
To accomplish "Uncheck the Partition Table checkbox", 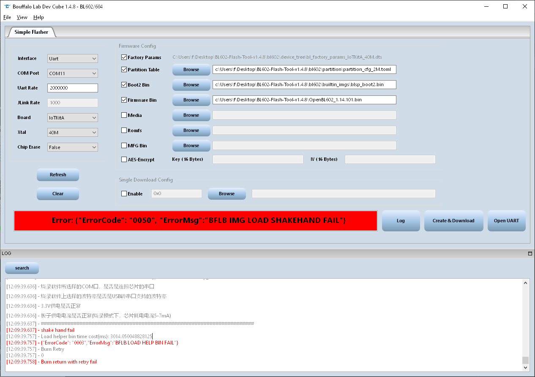I will [124, 70].
